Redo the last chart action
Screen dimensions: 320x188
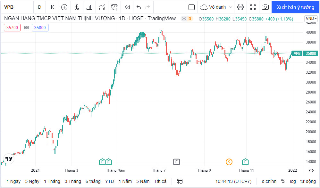(147, 7)
